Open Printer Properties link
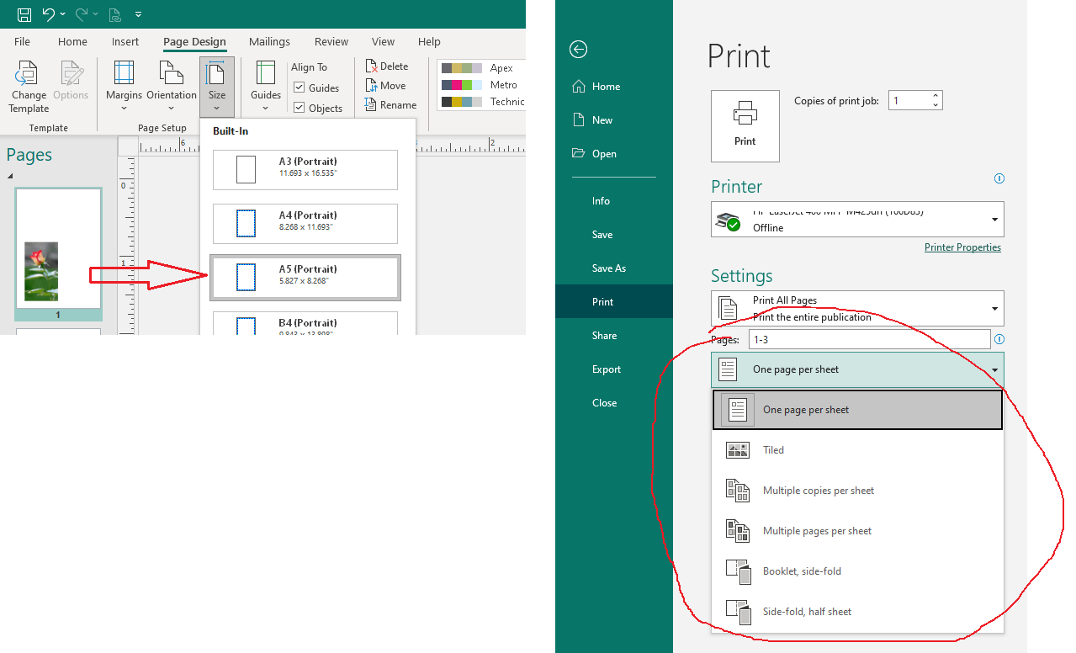 tap(962, 247)
